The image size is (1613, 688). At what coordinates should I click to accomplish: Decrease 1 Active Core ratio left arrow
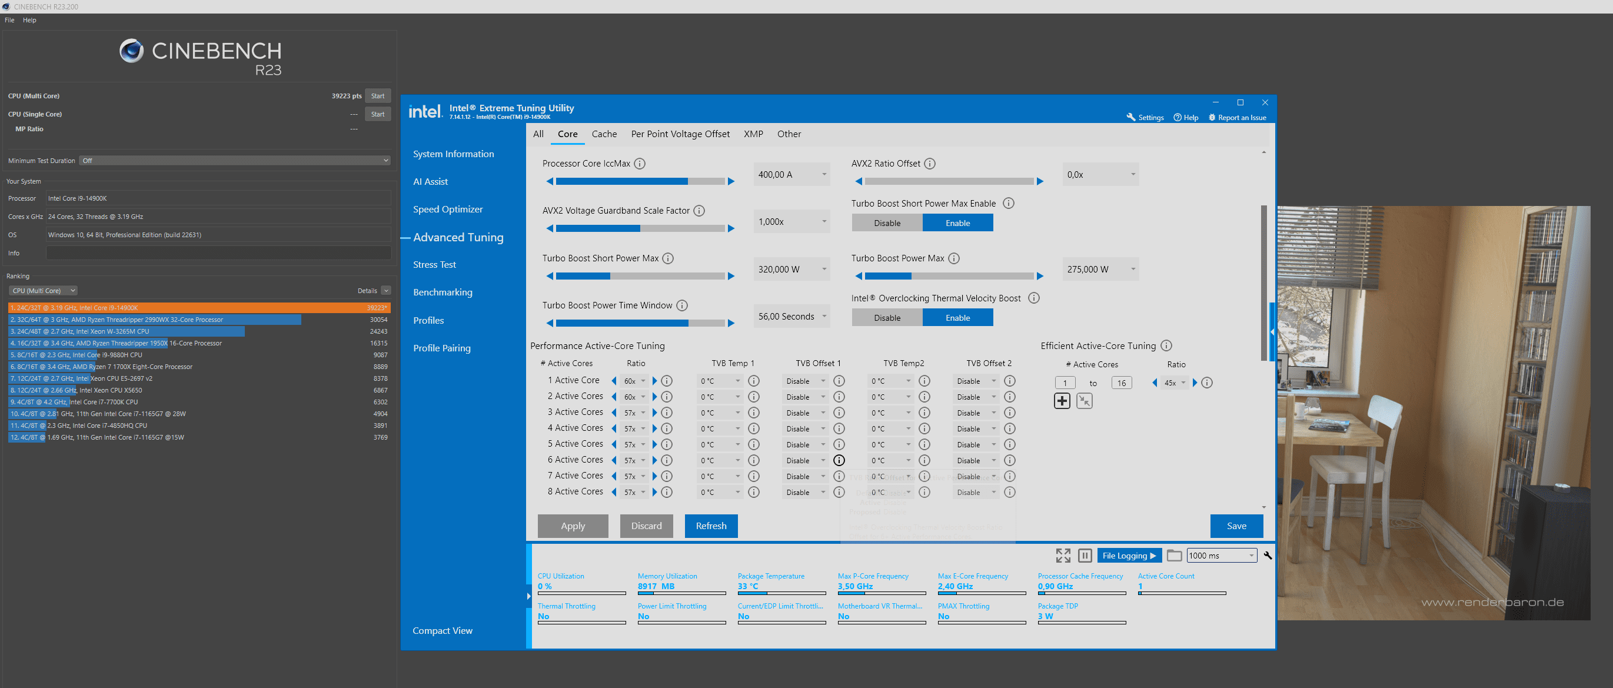click(x=614, y=381)
